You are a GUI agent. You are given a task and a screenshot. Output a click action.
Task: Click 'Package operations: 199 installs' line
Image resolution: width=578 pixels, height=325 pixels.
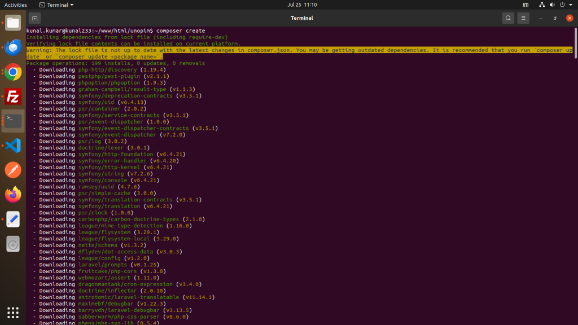[115, 63]
